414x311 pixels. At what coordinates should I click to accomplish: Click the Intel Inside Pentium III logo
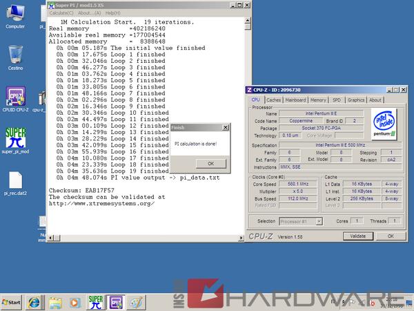point(384,124)
